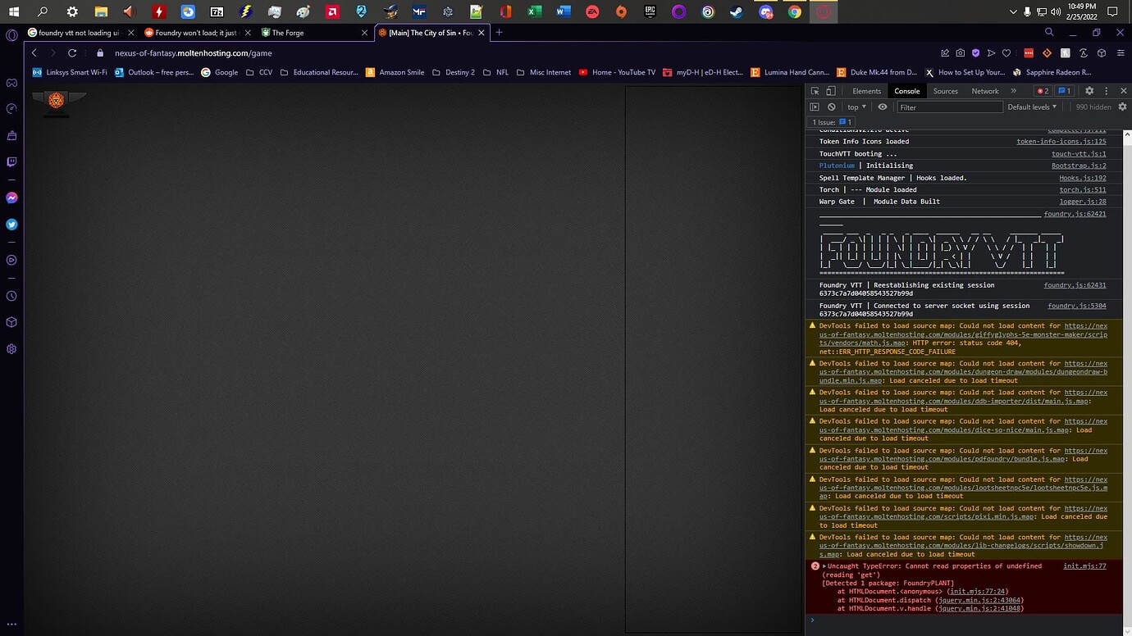Click the heart bookmark icon
This screenshot has width=1132, height=636.
[x=1006, y=52]
